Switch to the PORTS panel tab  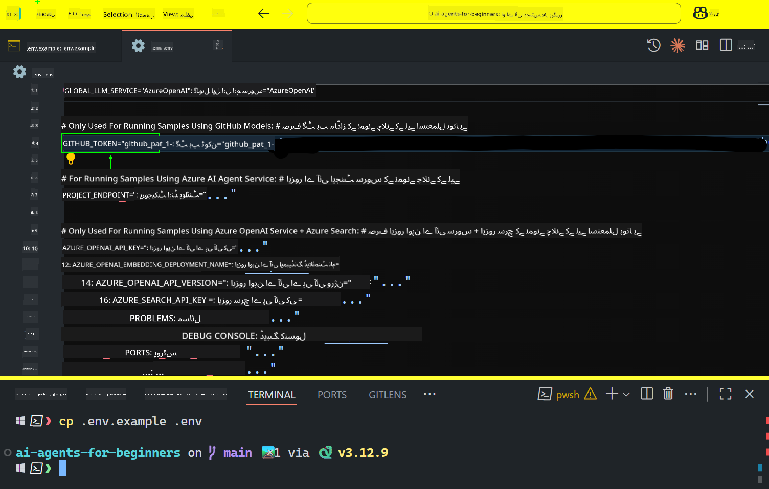(x=332, y=395)
